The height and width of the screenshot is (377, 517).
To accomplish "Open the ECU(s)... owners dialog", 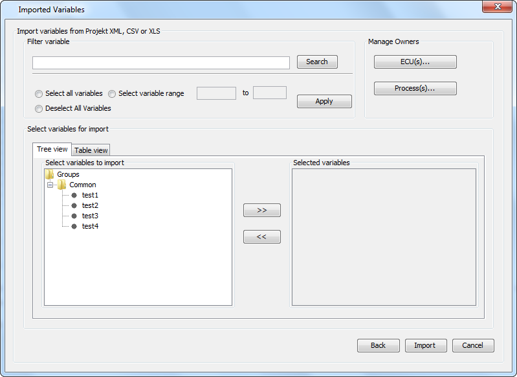I will click(x=415, y=62).
